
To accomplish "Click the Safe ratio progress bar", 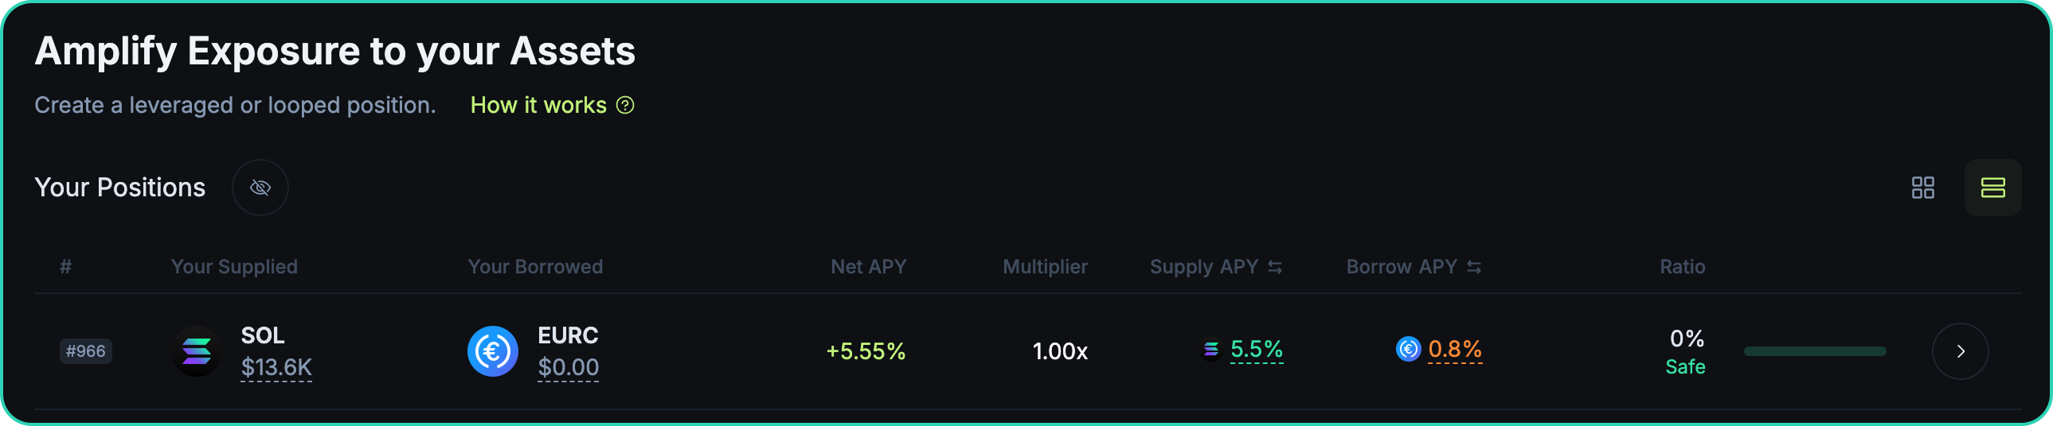I will pyautogui.click(x=1815, y=351).
